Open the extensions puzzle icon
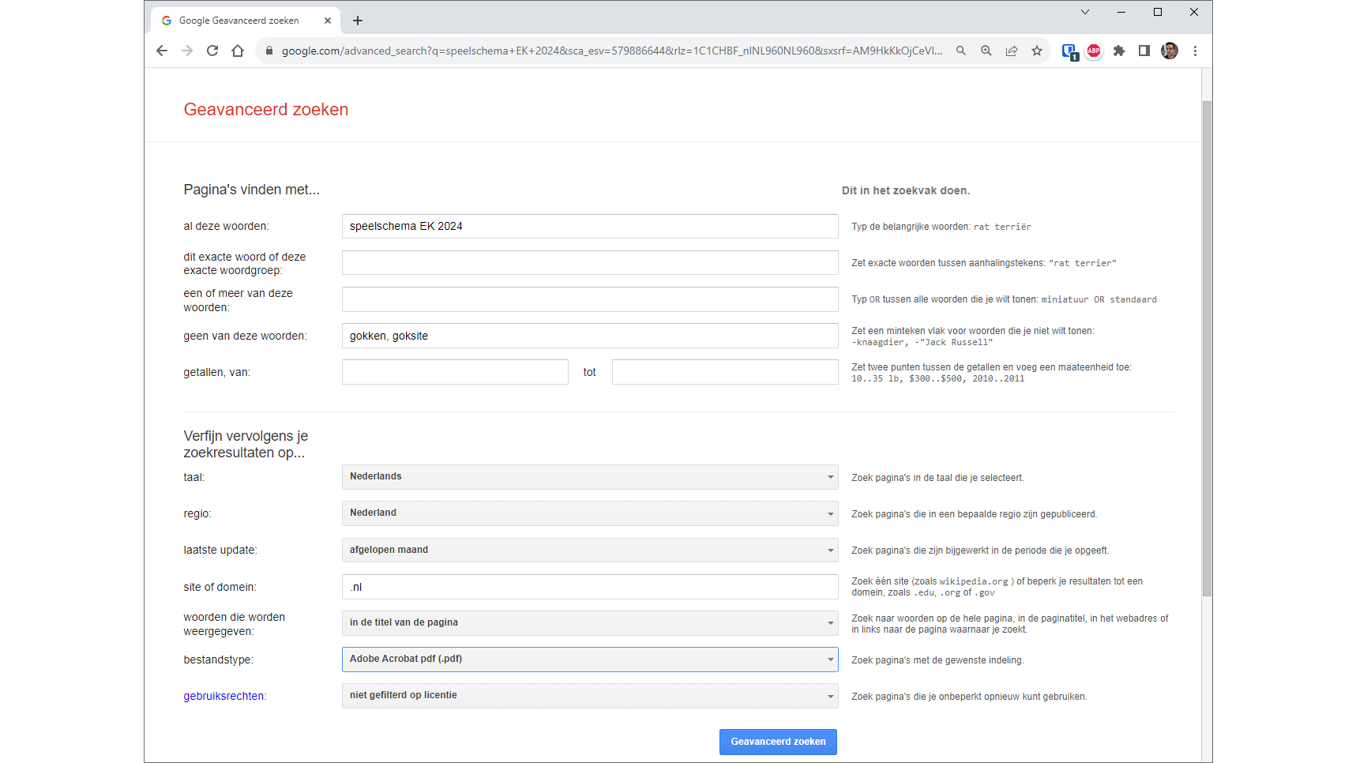Image resolution: width=1356 pixels, height=763 pixels. click(1119, 51)
